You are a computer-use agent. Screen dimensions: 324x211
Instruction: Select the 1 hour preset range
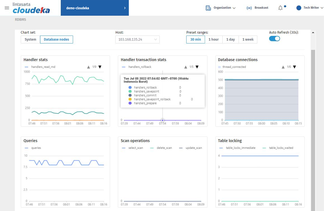point(213,40)
